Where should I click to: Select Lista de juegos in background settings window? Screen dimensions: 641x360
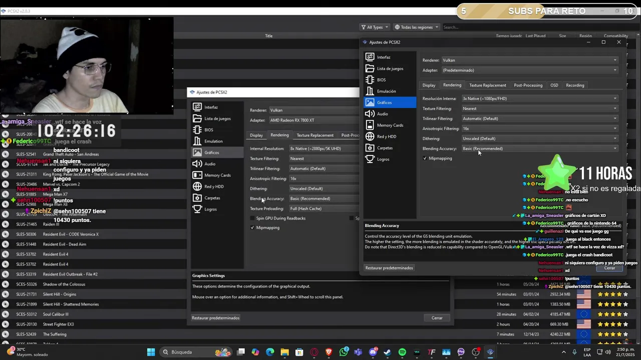point(217,118)
